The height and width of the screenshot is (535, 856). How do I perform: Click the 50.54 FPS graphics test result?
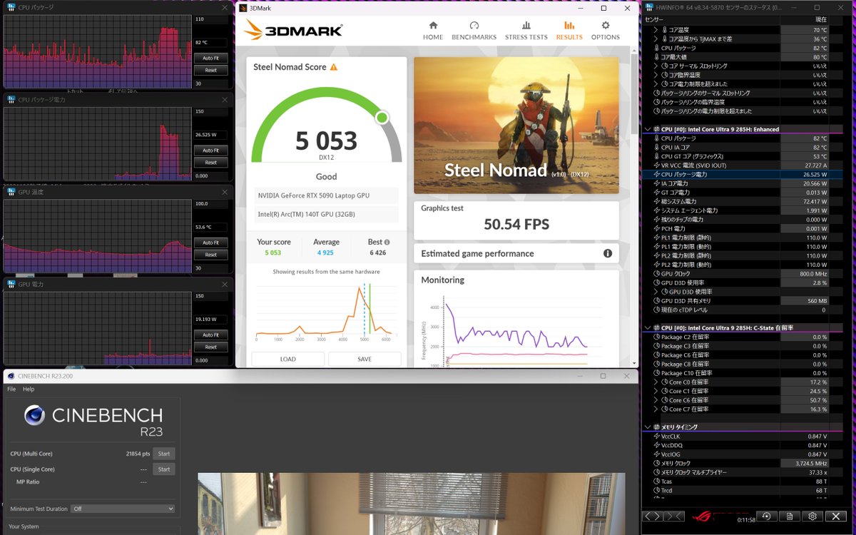click(x=516, y=225)
